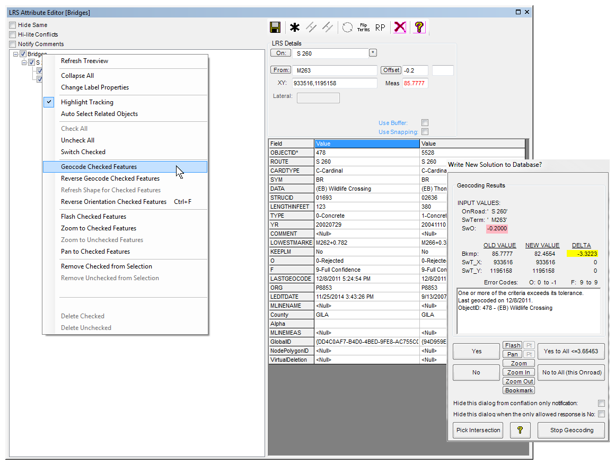Click the Offset button

[x=391, y=70]
